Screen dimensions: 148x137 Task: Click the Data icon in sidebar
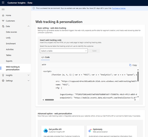point(3,26)
